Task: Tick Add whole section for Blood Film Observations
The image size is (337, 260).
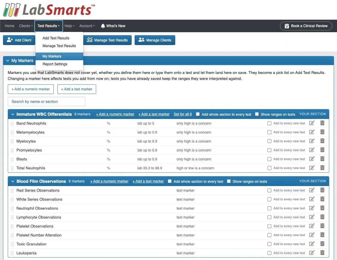Action: [170, 181]
